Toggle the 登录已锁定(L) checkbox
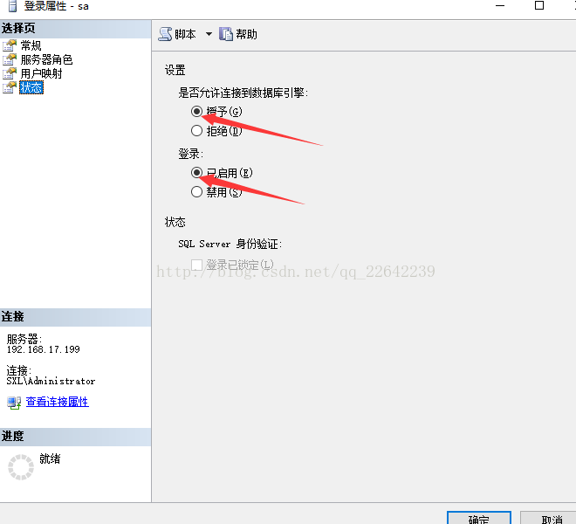The height and width of the screenshot is (524, 576). 197,265
